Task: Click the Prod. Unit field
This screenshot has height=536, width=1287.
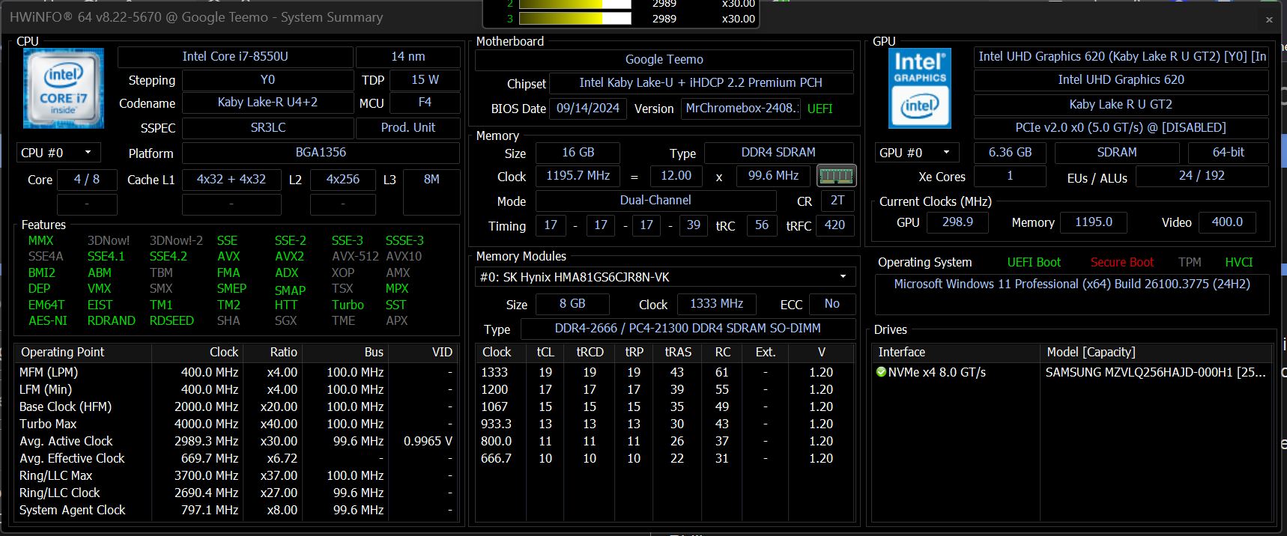Action: (408, 127)
